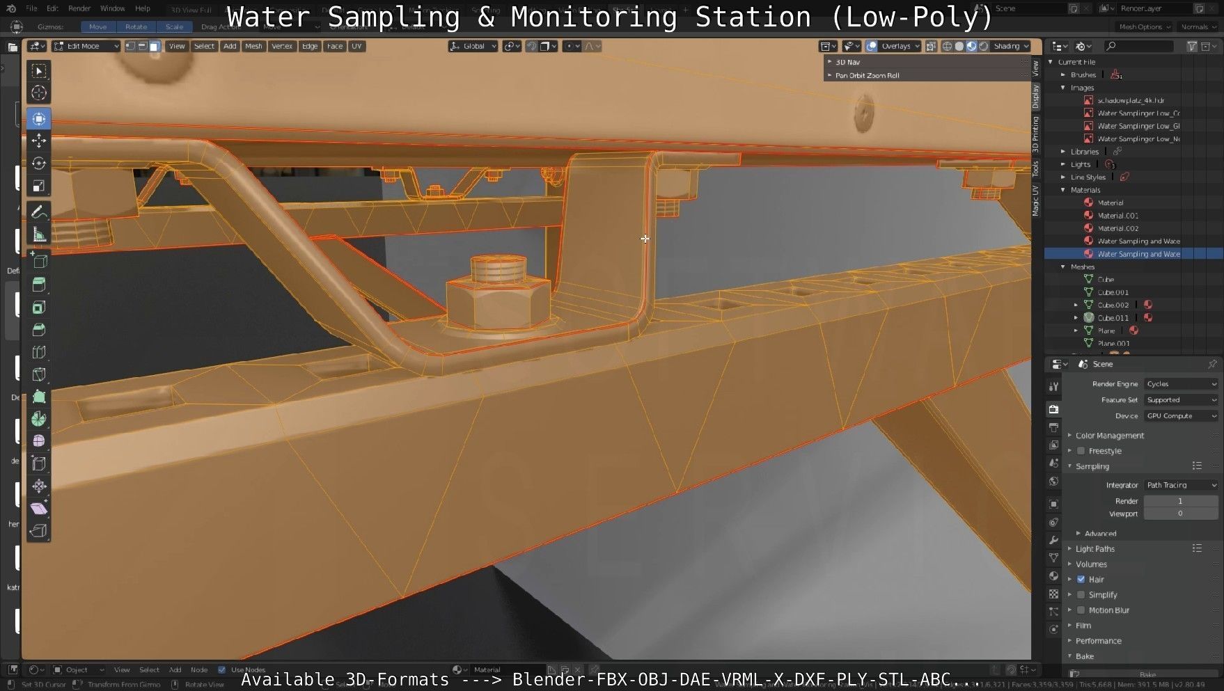Open the Mesh menu in viewport header
The image size is (1224, 691).
(253, 46)
